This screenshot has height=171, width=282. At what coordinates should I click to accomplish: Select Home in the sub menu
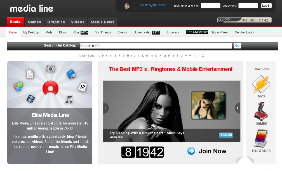click(13, 32)
